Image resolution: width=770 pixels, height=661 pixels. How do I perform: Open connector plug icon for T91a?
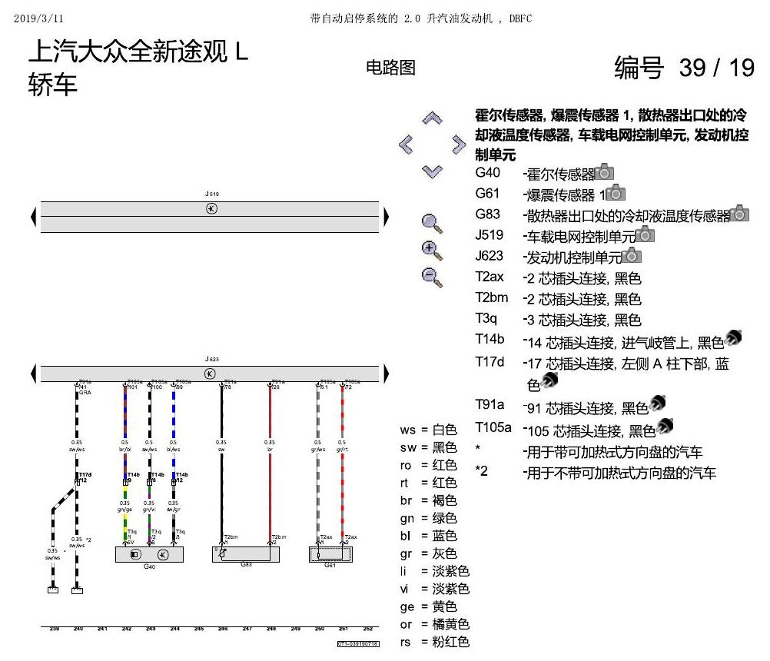657,404
